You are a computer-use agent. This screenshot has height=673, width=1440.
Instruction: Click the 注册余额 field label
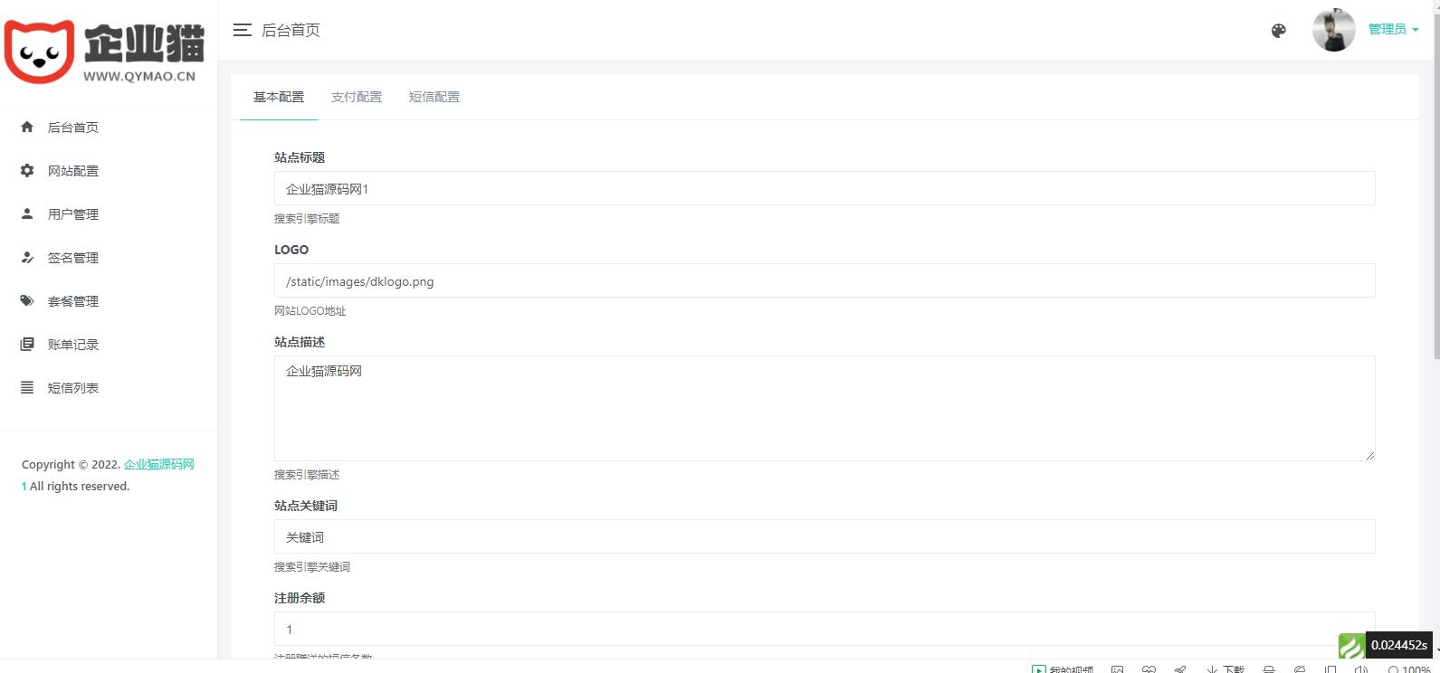tap(300, 598)
